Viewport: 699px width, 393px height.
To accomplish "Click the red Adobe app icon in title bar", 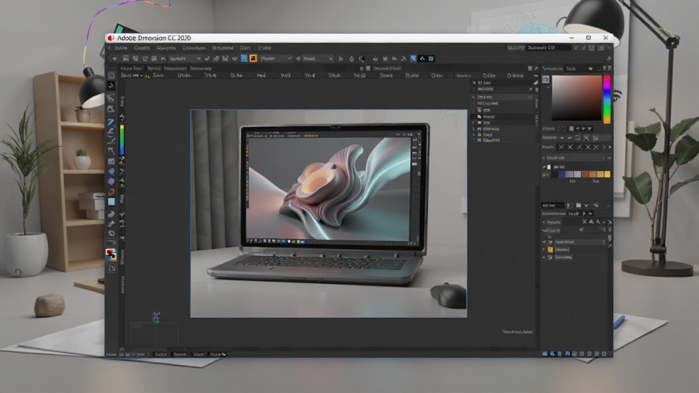I will (111, 38).
